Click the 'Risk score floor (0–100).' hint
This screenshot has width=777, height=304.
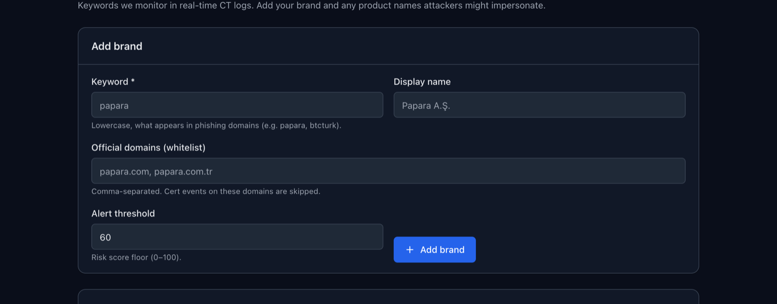(x=136, y=257)
